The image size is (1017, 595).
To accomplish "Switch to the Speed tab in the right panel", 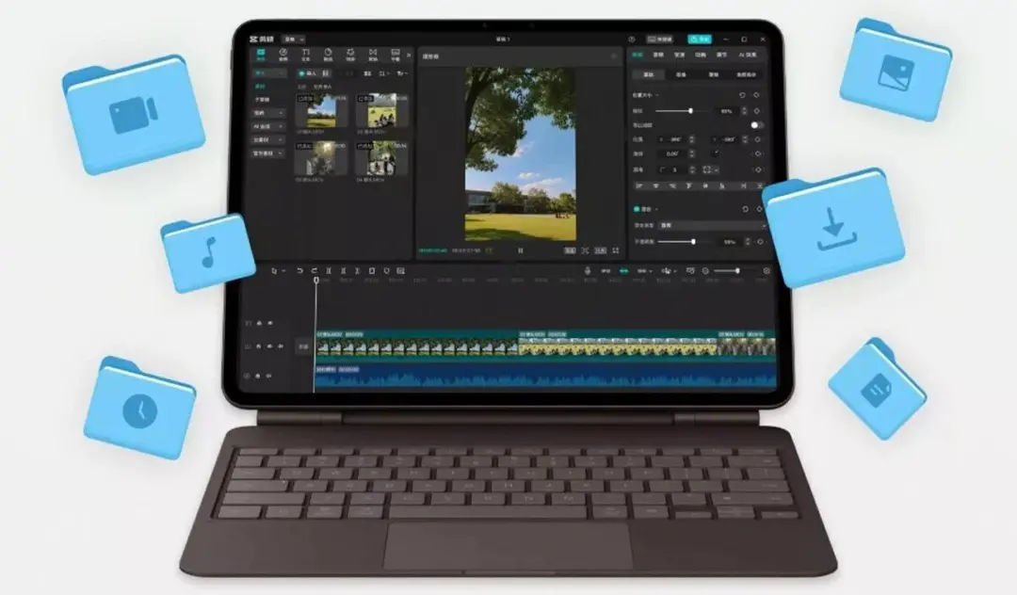I will coord(679,56).
